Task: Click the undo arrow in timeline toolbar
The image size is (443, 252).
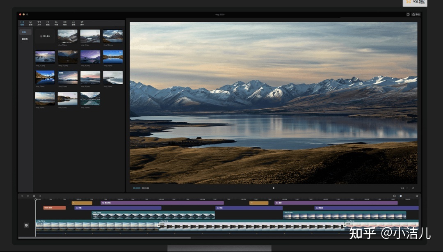Action: [x=22, y=196]
